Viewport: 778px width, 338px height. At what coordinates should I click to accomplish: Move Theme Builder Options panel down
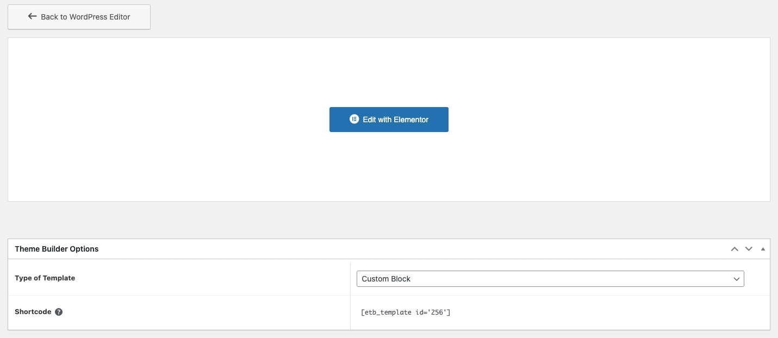(x=749, y=249)
